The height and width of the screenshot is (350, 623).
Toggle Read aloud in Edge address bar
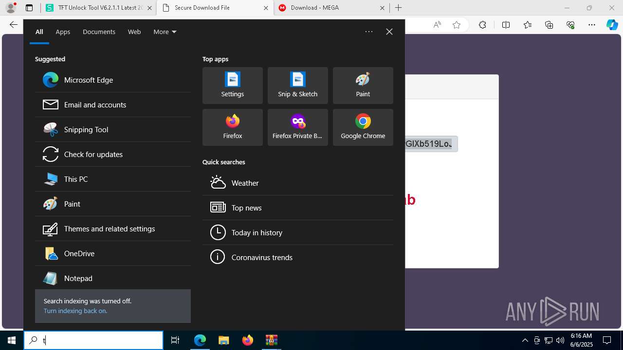[x=437, y=25]
